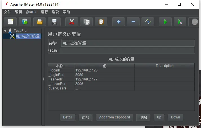Click the Detail button

point(68,117)
